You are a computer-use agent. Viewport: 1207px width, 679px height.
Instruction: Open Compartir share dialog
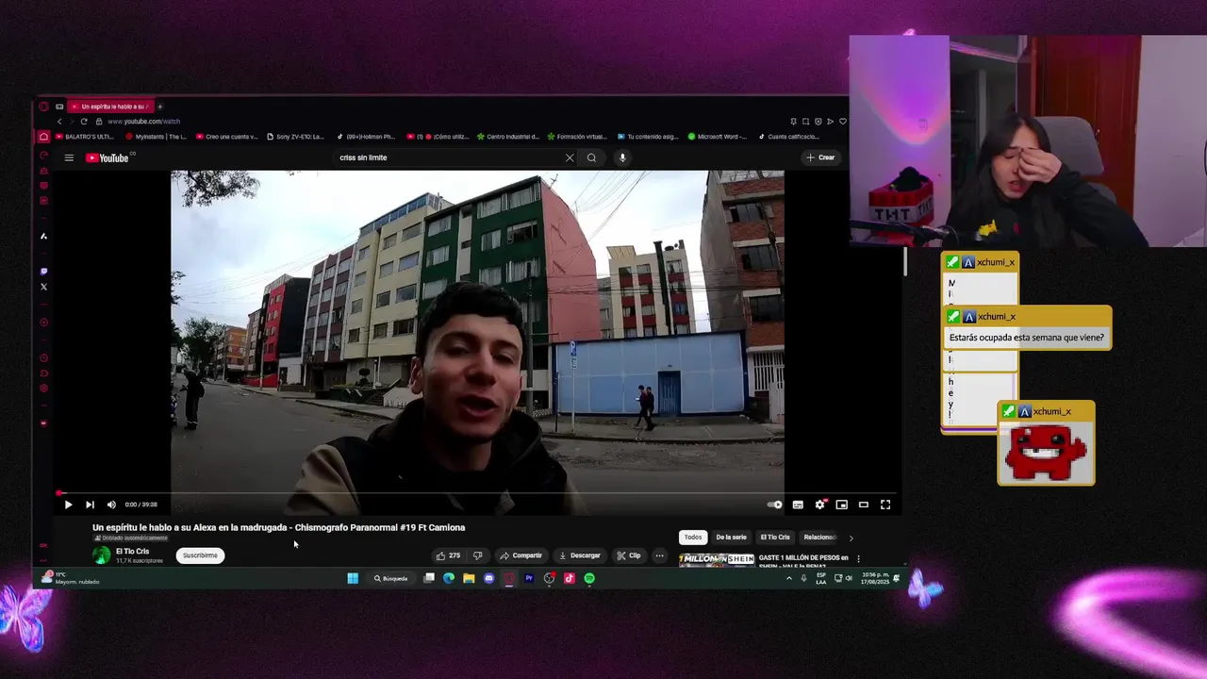click(521, 555)
